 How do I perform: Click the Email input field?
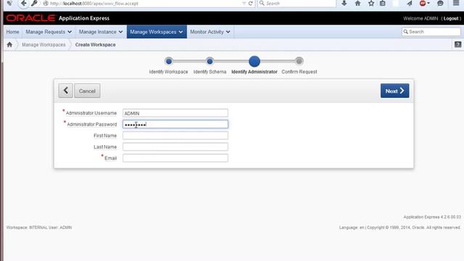point(175,158)
